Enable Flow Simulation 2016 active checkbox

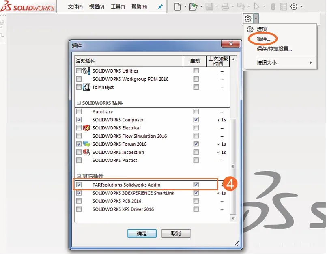coord(79,136)
